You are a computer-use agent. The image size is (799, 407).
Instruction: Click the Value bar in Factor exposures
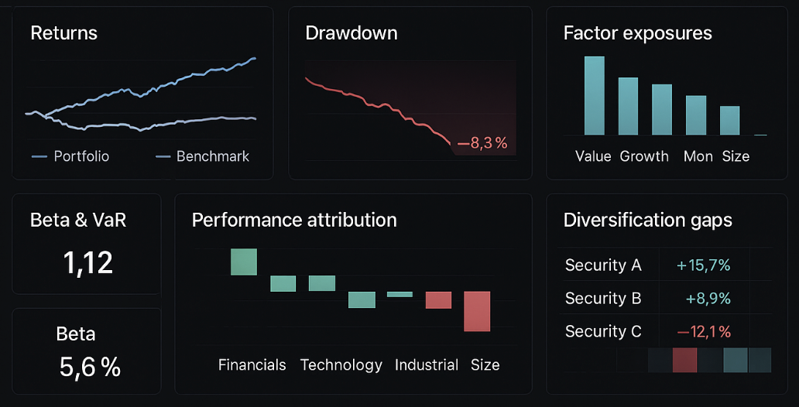[594, 95]
